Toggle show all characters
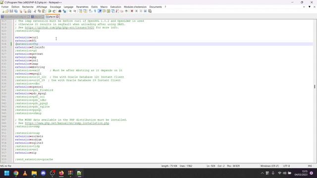The width and height of the screenshot is (317, 178). [95, 11]
